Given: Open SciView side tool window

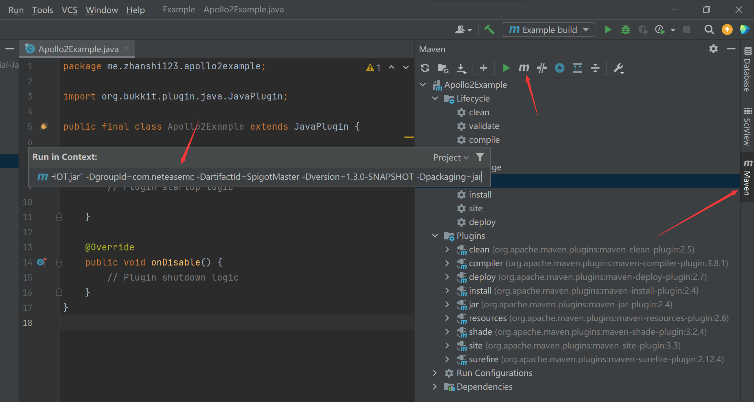Looking at the screenshot, I should pos(747,126).
